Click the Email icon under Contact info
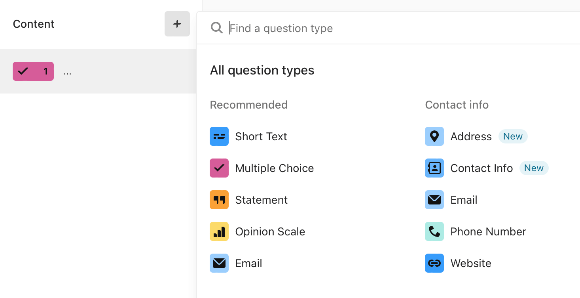The image size is (580, 298). point(434,200)
